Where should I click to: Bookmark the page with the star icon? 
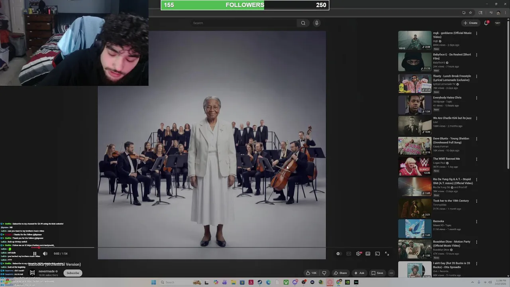[x=471, y=13]
